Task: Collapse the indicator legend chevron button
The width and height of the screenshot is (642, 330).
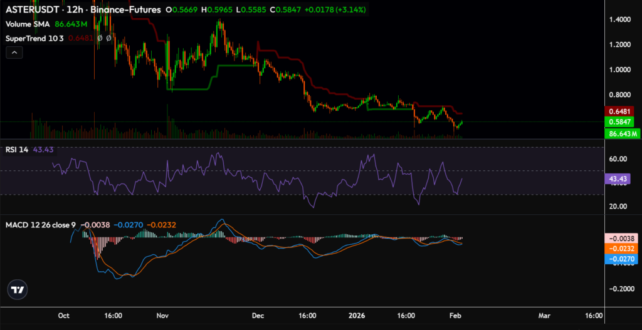Action: (x=14, y=53)
